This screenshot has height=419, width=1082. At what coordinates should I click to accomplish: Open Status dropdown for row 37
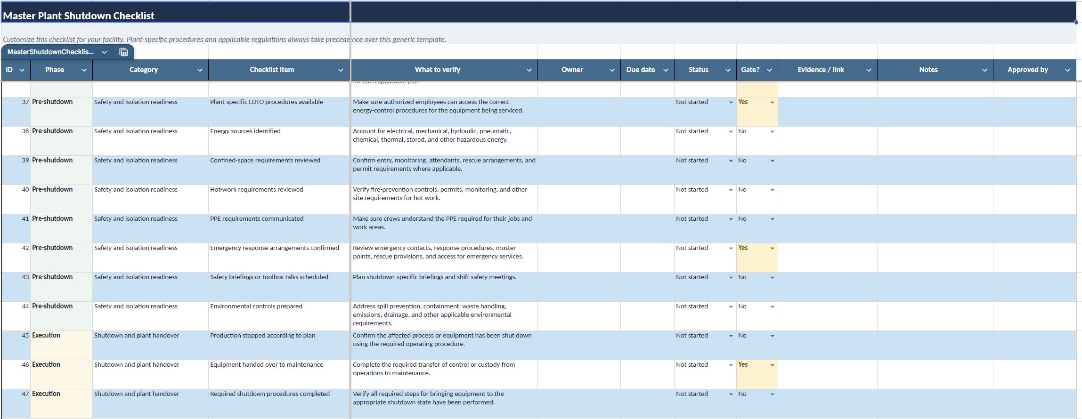(x=731, y=103)
